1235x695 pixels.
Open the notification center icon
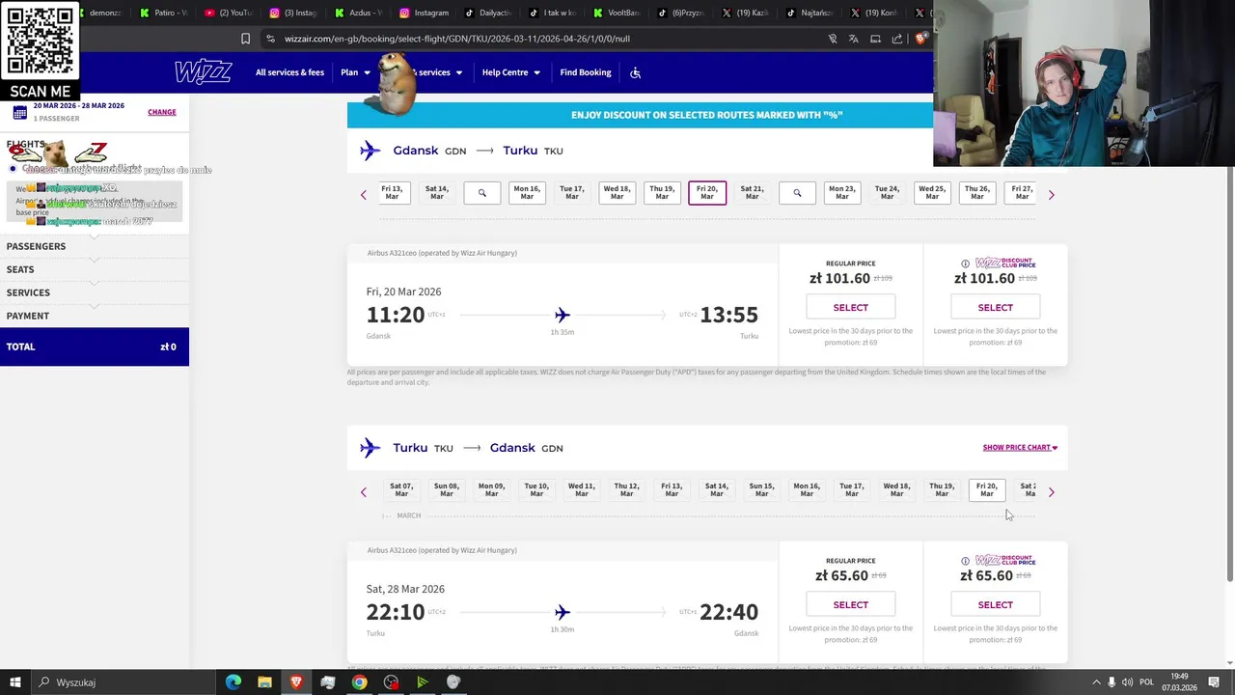(1214, 682)
